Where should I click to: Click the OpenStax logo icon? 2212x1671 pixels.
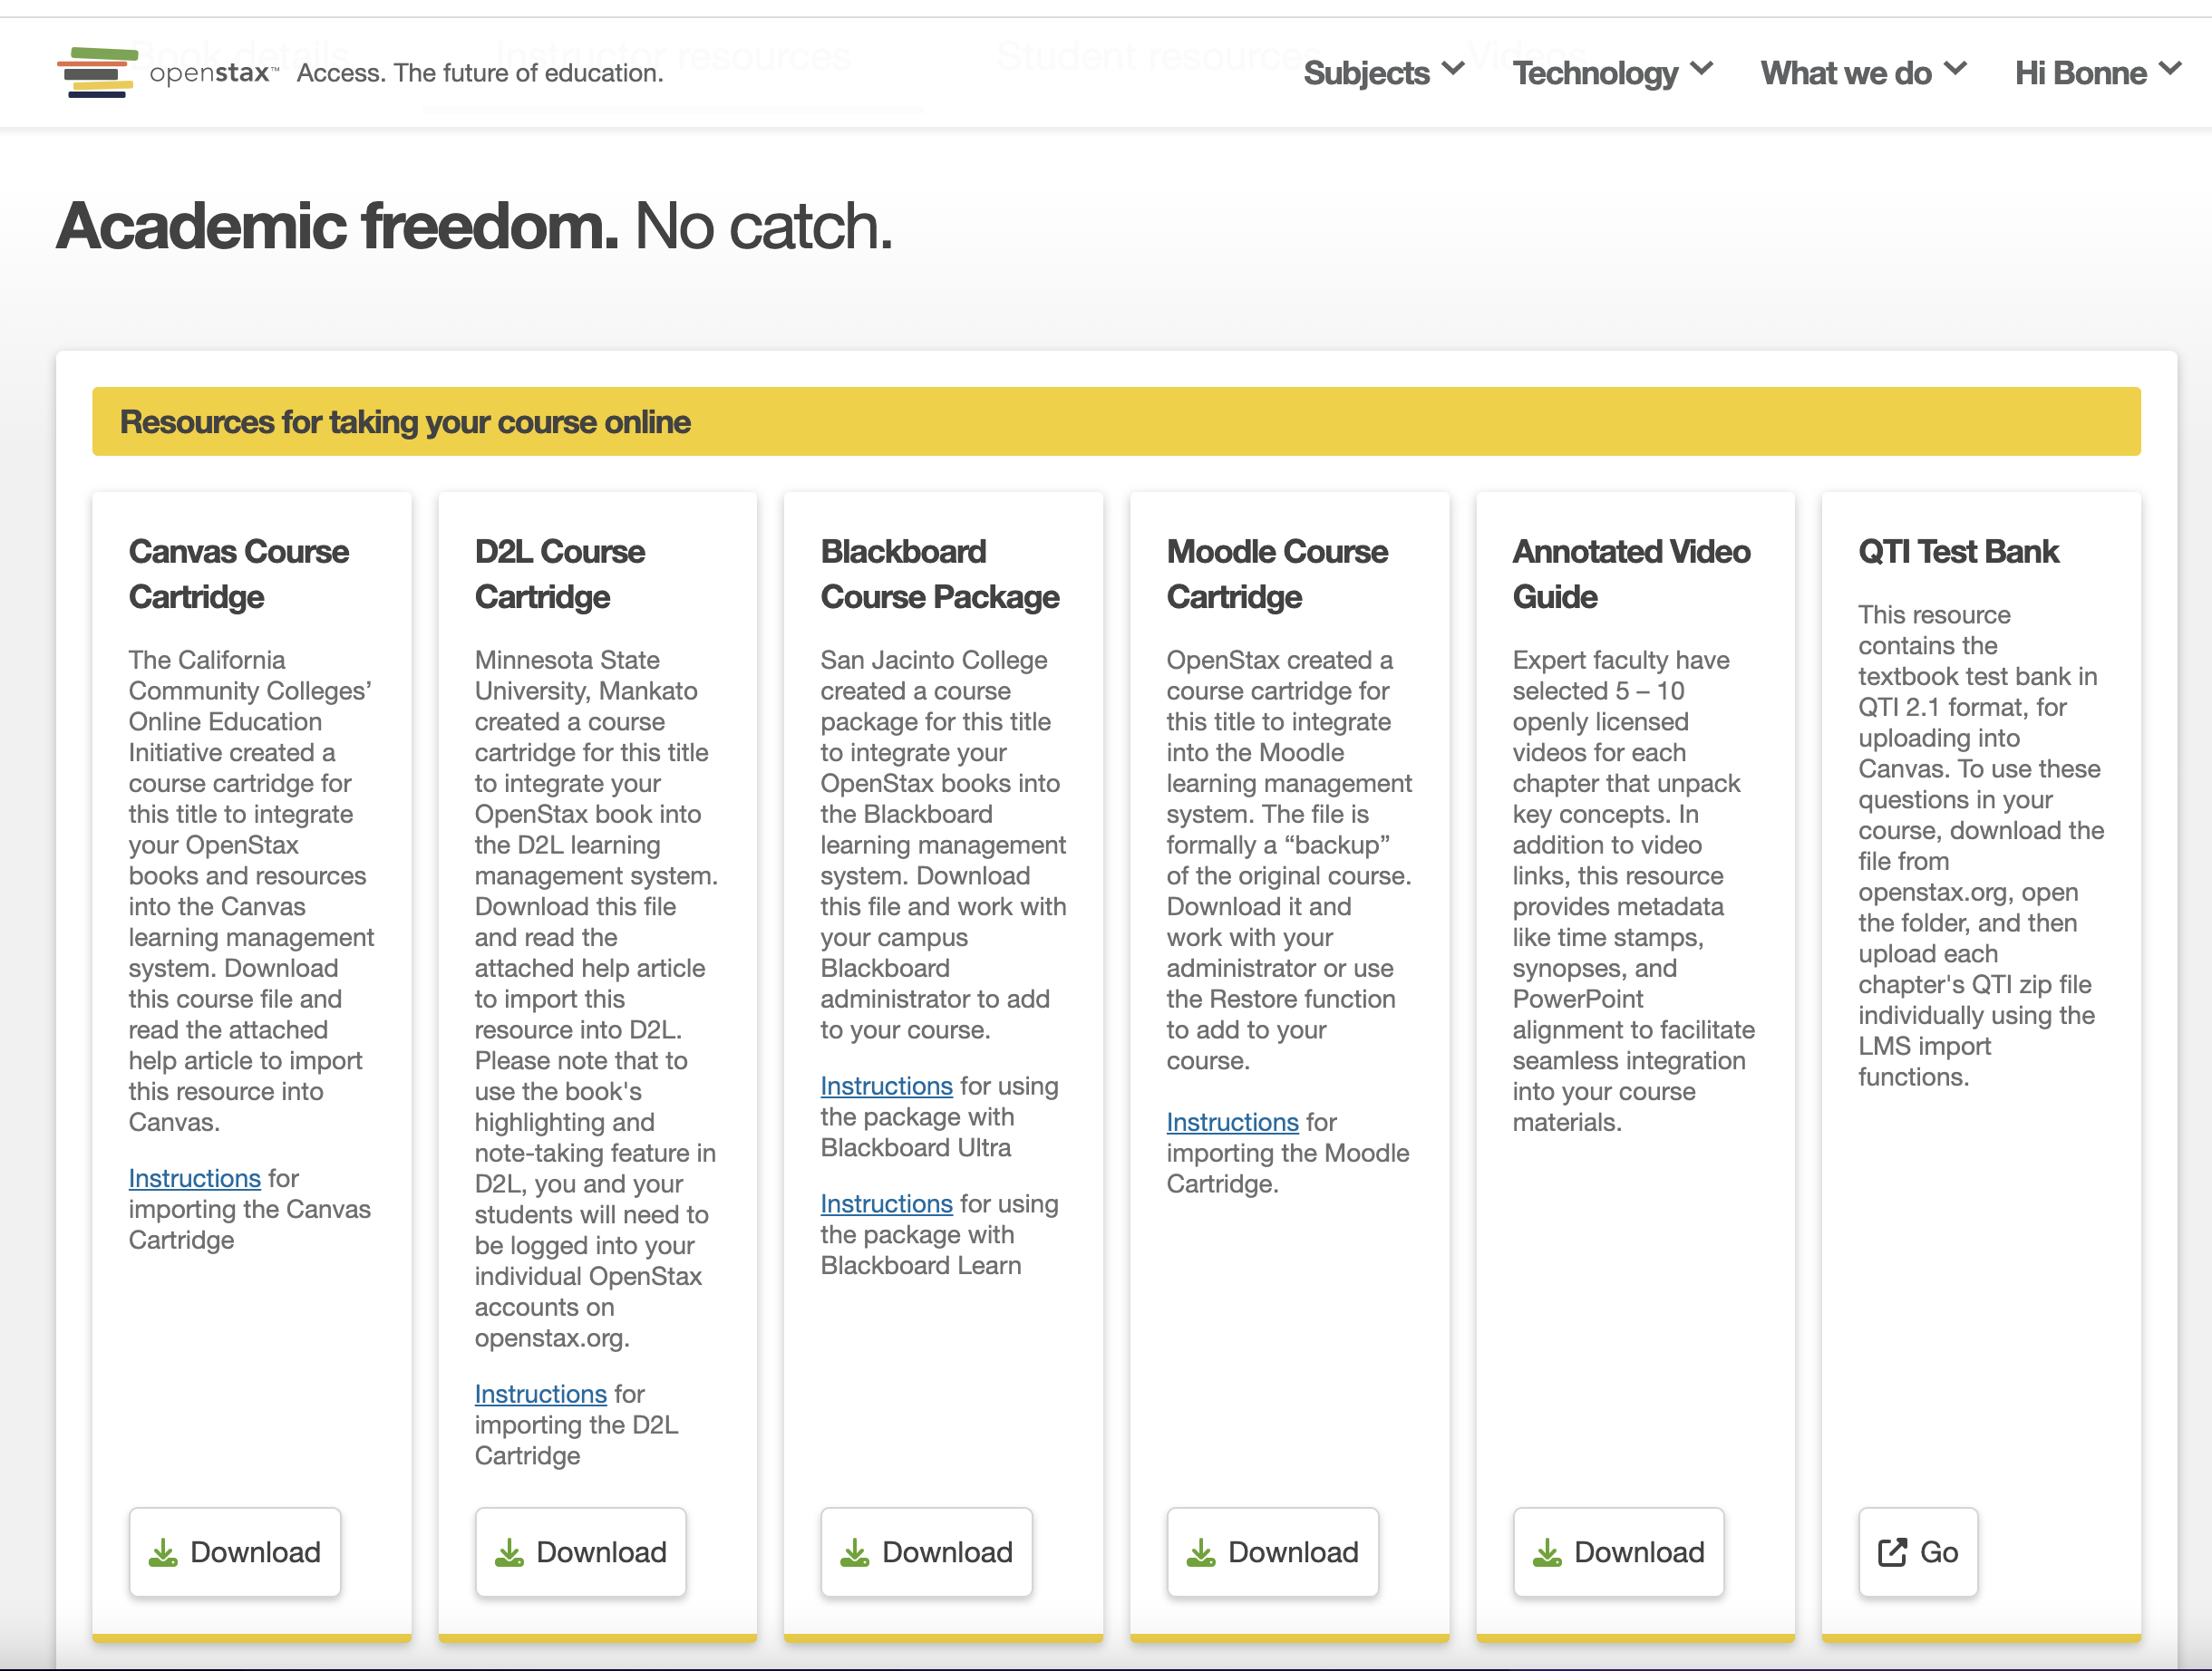pyautogui.click(x=97, y=72)
